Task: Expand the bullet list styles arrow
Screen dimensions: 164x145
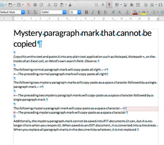Action: (158, 12)
